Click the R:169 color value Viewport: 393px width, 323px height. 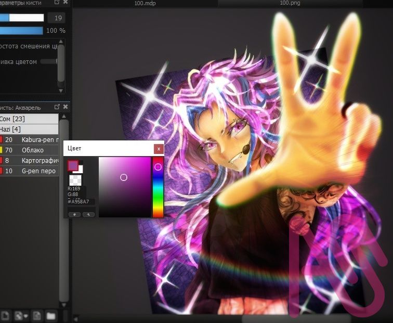[74, 189]
